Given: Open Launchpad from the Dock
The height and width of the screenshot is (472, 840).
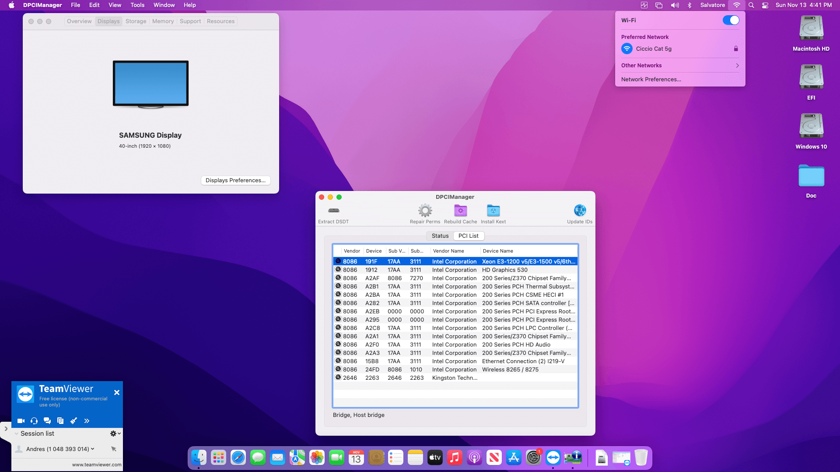Looking at the screenshot, I should (219, 458).
